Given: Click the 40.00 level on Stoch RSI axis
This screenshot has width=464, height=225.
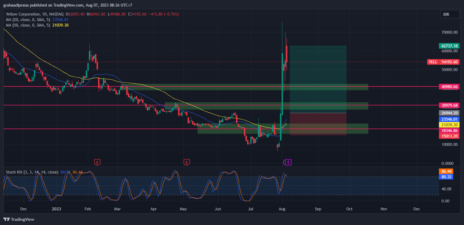Looking at the screenshot, I should [446, 189].
